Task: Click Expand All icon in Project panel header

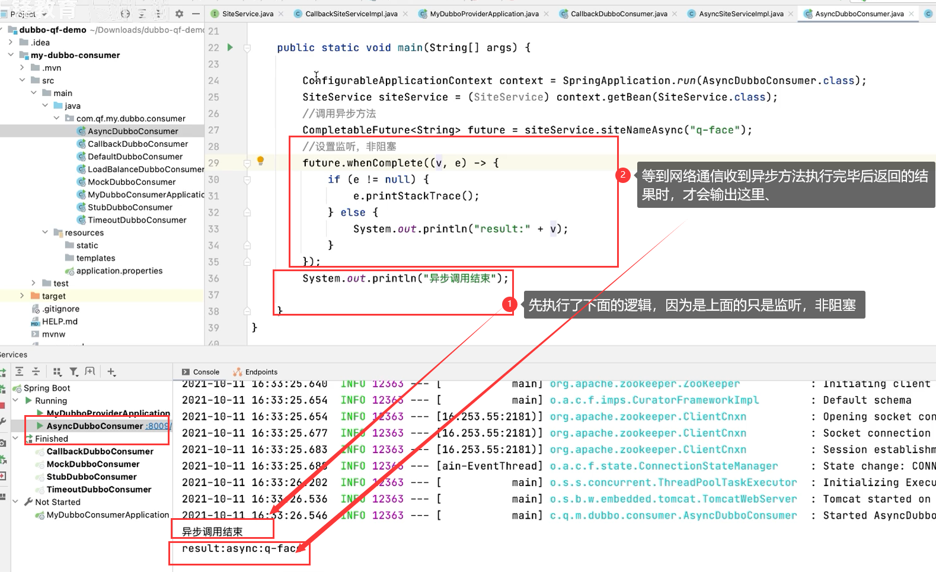Action: 142,14
